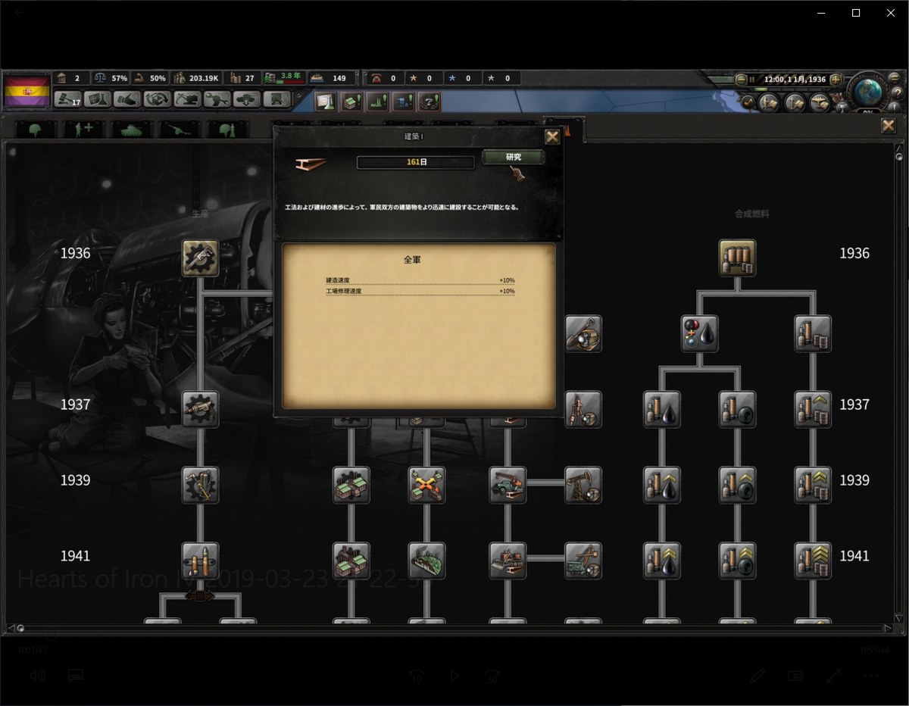Close the 建築 I technology popup
Image resolution: width=909 pixels, height=706 pixels.
click(552, 137)
